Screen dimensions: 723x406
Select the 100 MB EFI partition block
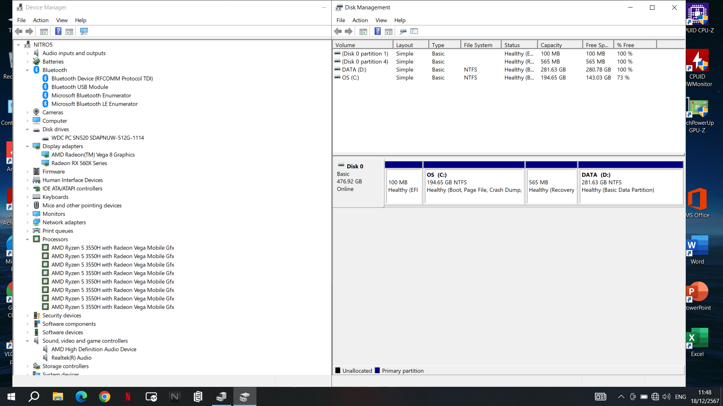coord(403,183)
